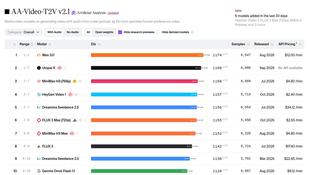Click sort arrows beside the Elo header
The image size is (309, 175).
pyautogui.click(x=99, y=44)
